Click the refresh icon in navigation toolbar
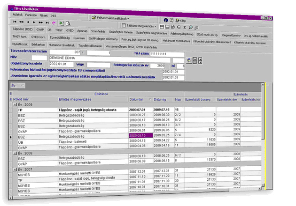296x206 pixels. coord(54,22)
